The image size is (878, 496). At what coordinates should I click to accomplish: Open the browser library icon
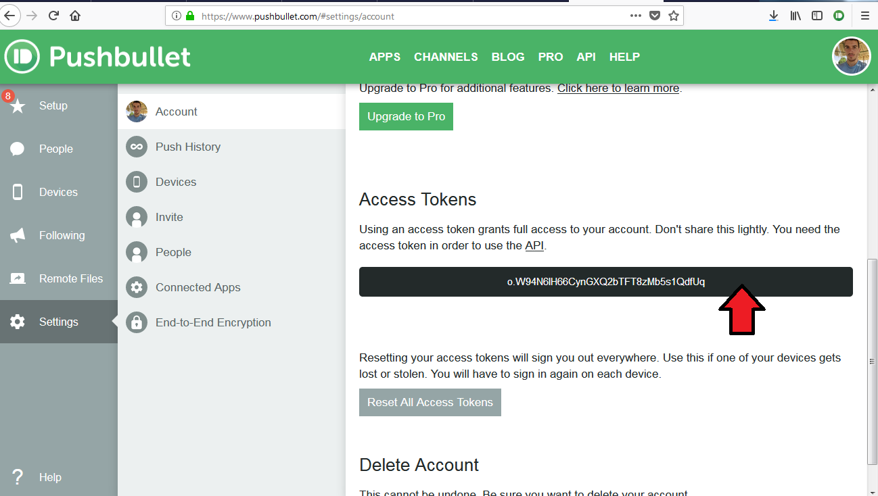point(795,16)
